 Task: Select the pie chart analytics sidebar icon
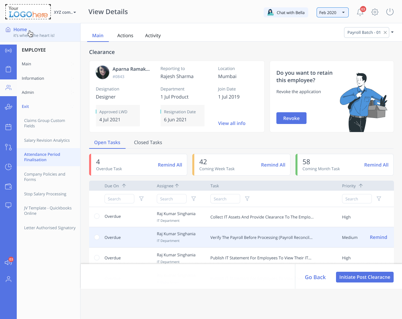coord(8,167)
